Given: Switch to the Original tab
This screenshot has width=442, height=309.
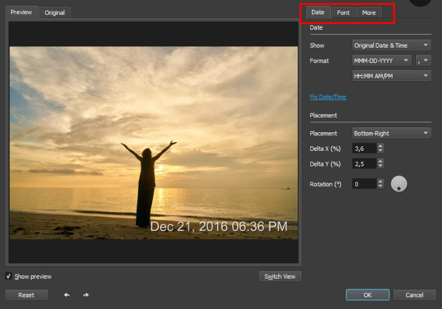Looking at the screenshot, I should pyautogui.click(x=54, y=12).
